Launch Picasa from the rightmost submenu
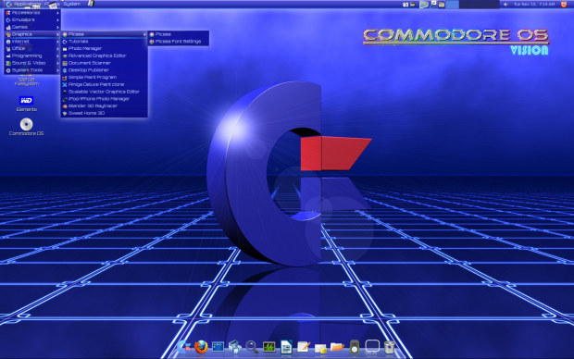 pos(179,34)
